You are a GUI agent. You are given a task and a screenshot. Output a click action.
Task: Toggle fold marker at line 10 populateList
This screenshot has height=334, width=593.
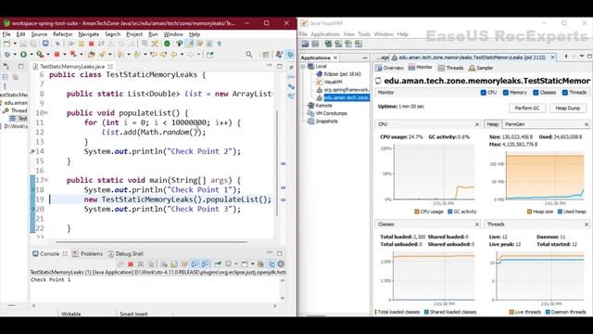pos(46,112)
